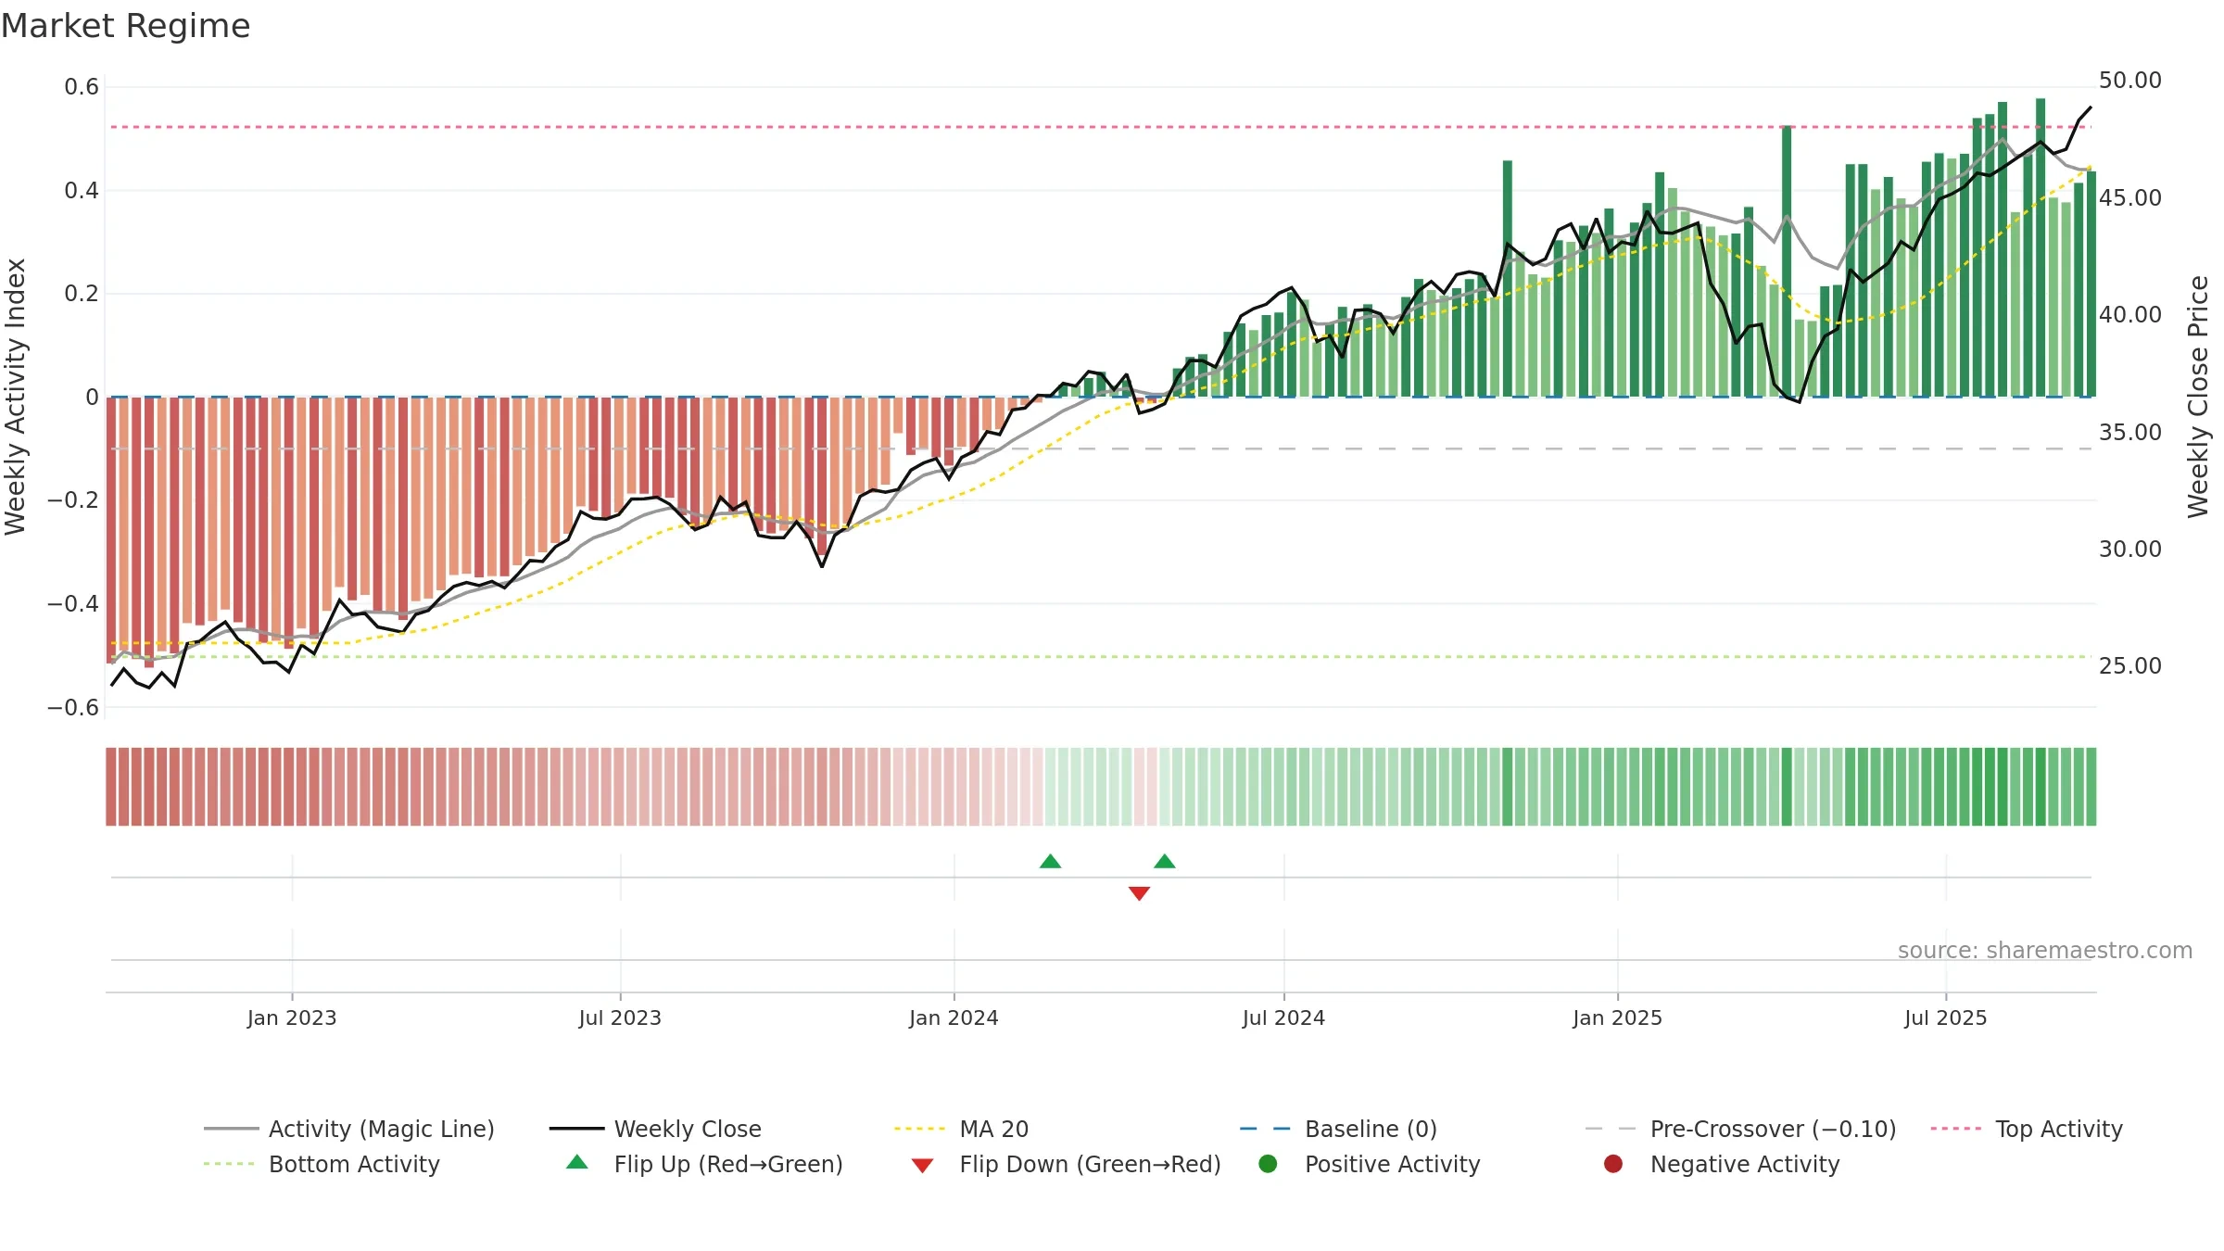Click the red Negative Activity circle icon
This screenshot has width=2224, height=1251.
point(1613,1164)
